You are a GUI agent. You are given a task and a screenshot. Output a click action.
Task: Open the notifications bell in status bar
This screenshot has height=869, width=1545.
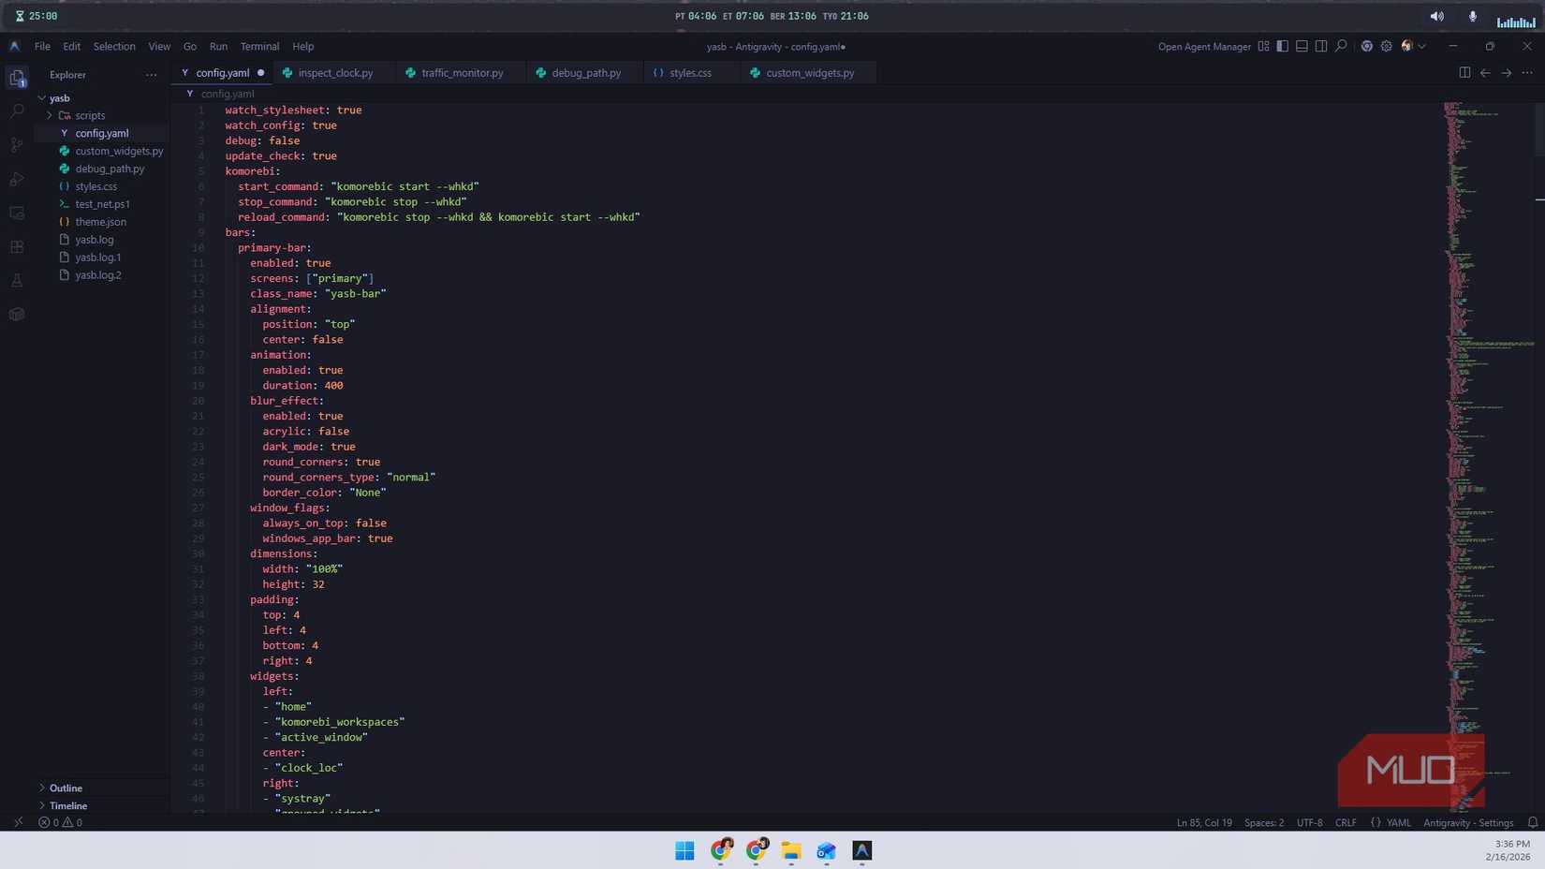(x=1533, y=822)
